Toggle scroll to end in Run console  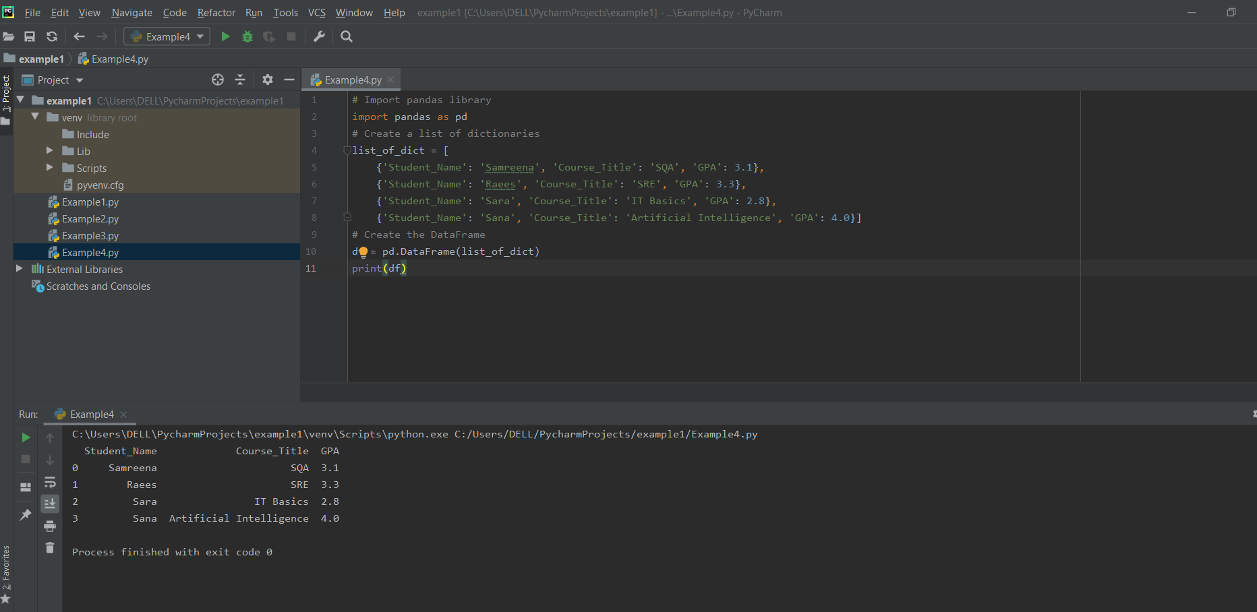pyautogui.click(x=50, y=503)
